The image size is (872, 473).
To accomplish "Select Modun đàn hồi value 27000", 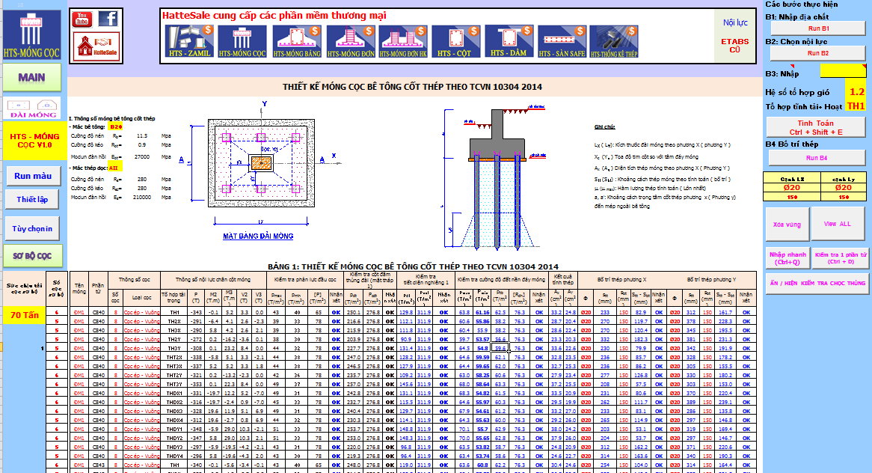I will tap(142, 157).
